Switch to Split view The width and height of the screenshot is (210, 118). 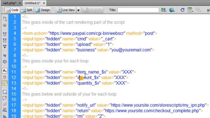[27, 10]
